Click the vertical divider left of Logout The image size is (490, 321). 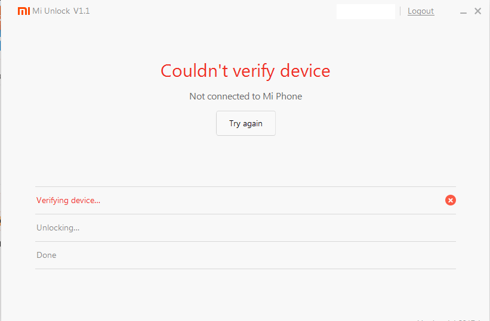[x=400, y=11]
